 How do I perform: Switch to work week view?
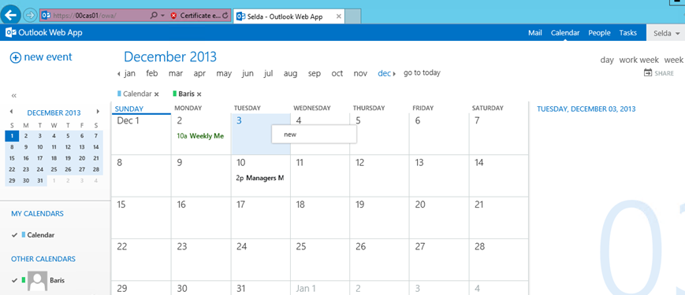[638, 60]
